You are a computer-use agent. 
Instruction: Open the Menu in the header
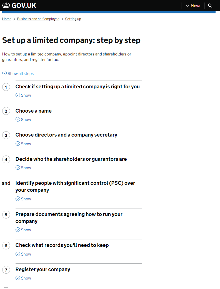tap(192, 6)
